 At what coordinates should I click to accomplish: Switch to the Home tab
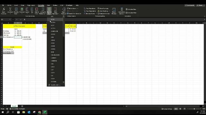(x=9, y=5)
